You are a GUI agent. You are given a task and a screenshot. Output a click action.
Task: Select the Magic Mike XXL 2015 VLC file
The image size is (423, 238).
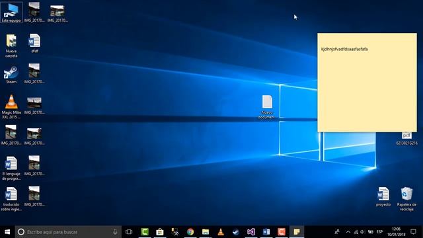coord(11,107)
